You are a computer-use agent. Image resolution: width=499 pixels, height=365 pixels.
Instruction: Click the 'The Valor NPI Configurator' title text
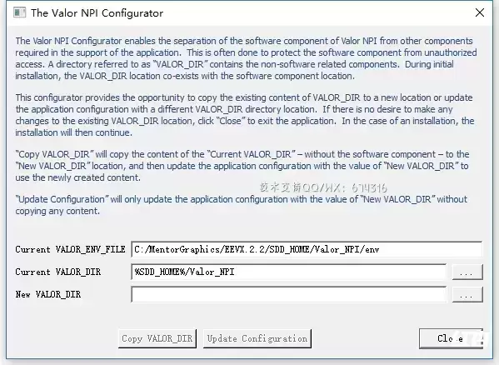coord(97,13)
